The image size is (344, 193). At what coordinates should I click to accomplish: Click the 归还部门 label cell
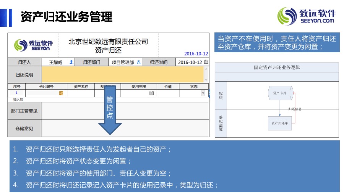(91, 62)
